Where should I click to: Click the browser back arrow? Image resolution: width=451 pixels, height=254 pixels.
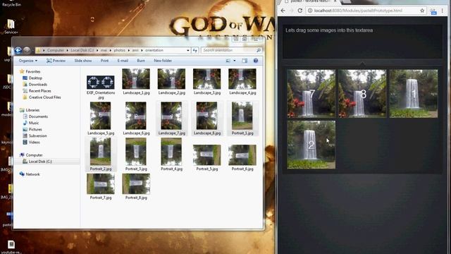pos(283,11)
